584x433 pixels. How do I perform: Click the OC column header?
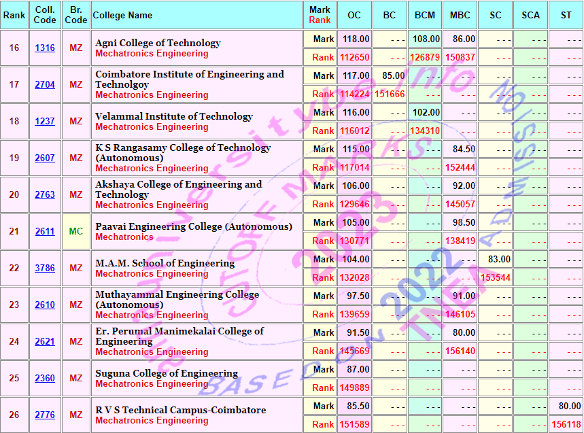[x=354, y=15]
